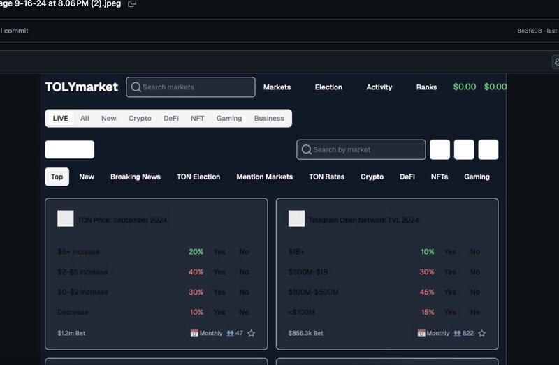The height and width of the screenshot is (365, 559).
Task: Pick Yes for the $100M-$500M outcome
Action: pyautogui.click(x=450, y=292)
